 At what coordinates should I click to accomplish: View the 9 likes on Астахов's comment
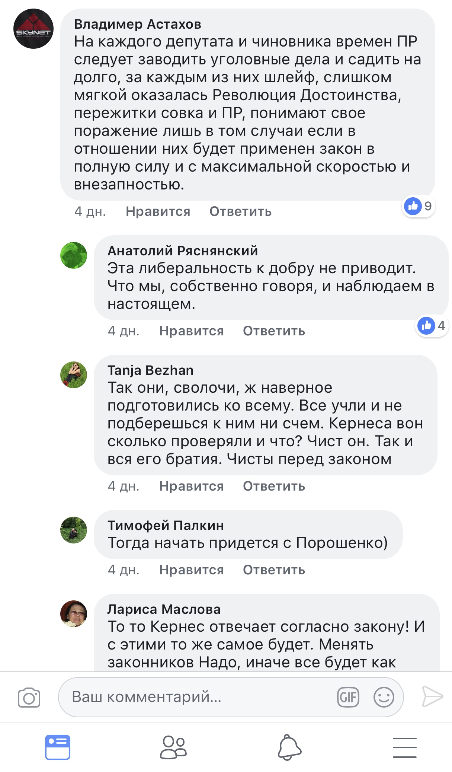coord(419,206)
